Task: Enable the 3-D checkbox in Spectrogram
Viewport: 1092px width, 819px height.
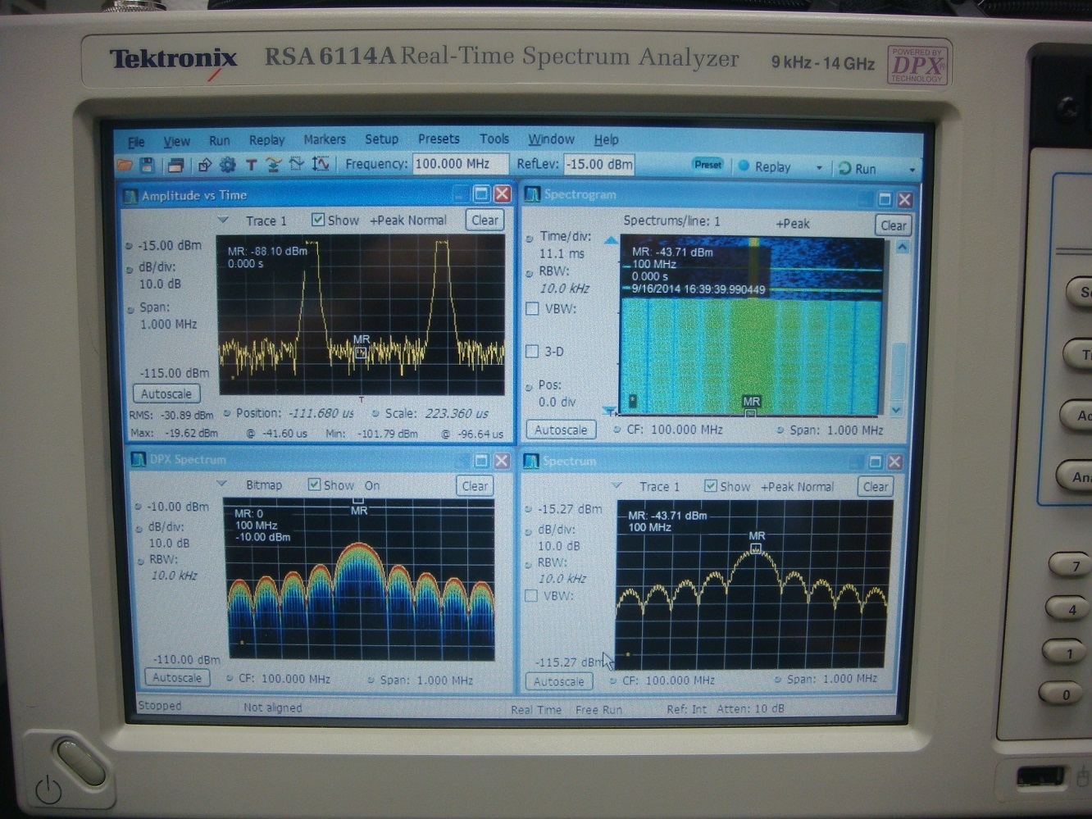Action: click(531, 352)
